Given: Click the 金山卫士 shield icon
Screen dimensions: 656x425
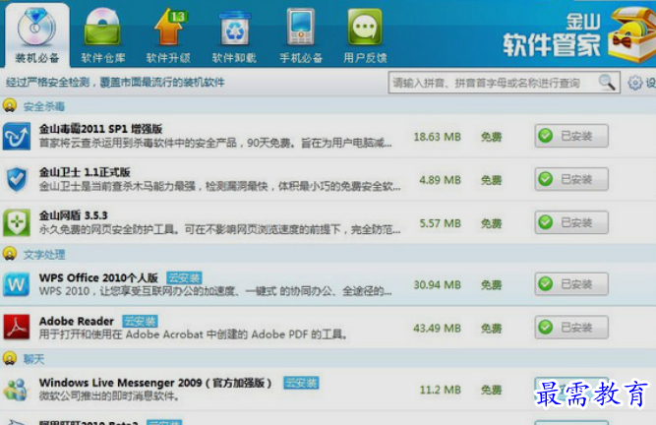Looking at the screenshot, I should pyautogui.click(x=17, y=179).
